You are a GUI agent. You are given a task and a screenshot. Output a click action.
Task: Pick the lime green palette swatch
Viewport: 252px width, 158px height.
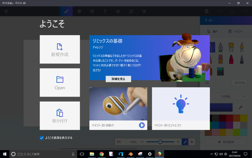(237, 132)
